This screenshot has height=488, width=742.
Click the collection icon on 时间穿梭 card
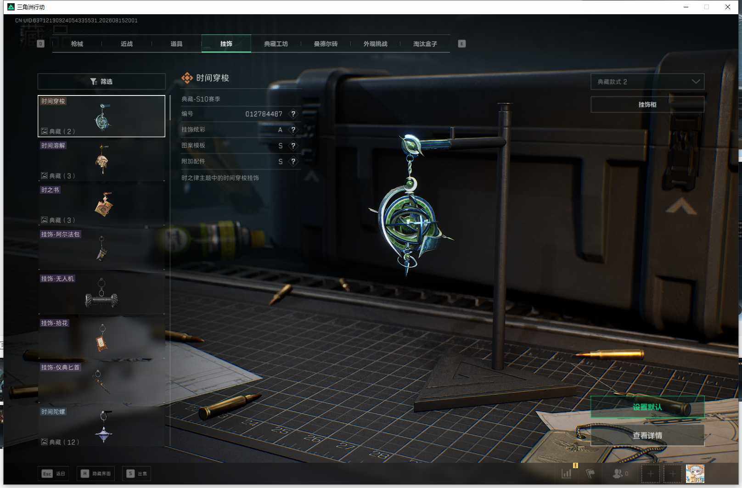coord(44,131)
